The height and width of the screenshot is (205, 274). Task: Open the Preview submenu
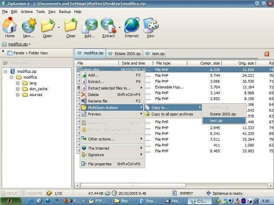click(x=112, y=114)
